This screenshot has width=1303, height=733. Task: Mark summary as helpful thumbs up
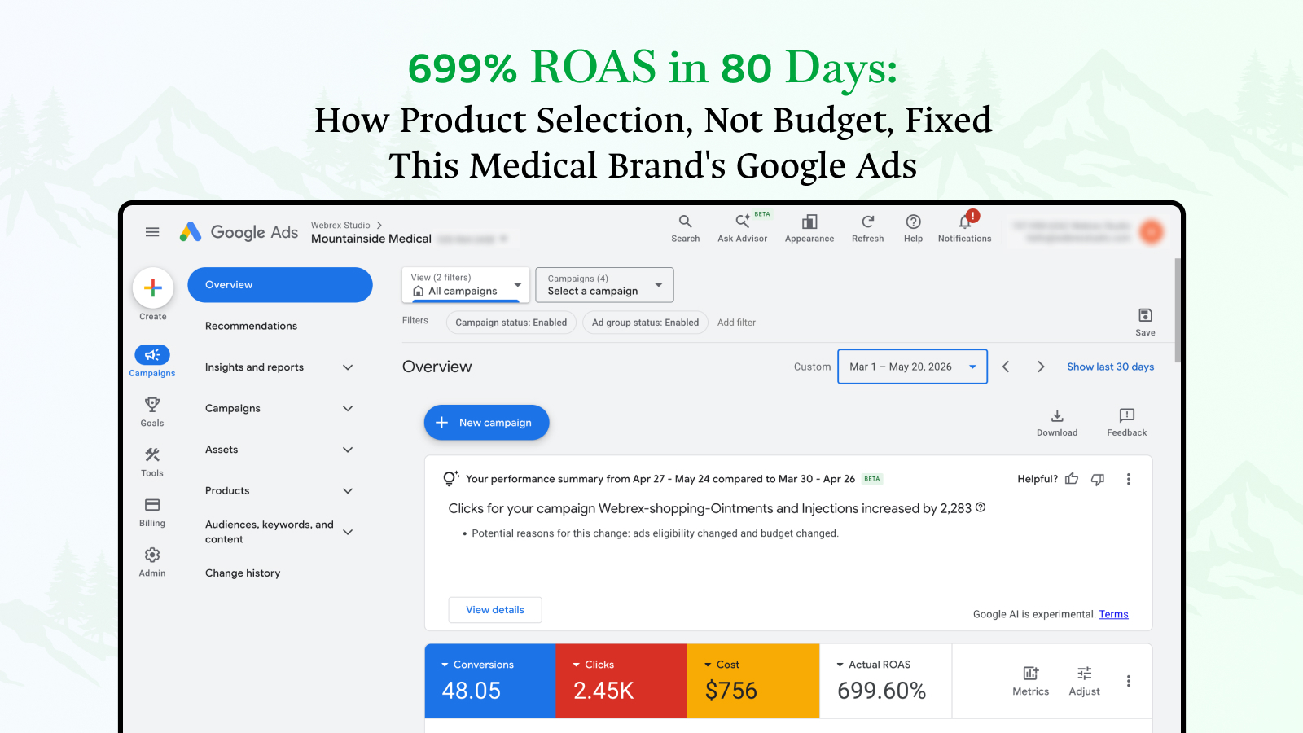[1072, 479]
